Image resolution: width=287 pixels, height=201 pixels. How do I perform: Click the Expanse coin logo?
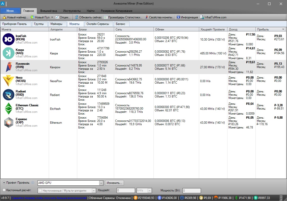click(x=9, y=122)
